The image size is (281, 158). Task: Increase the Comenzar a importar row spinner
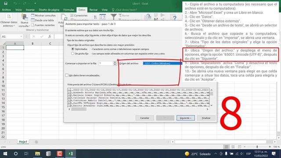pos(115,62)
